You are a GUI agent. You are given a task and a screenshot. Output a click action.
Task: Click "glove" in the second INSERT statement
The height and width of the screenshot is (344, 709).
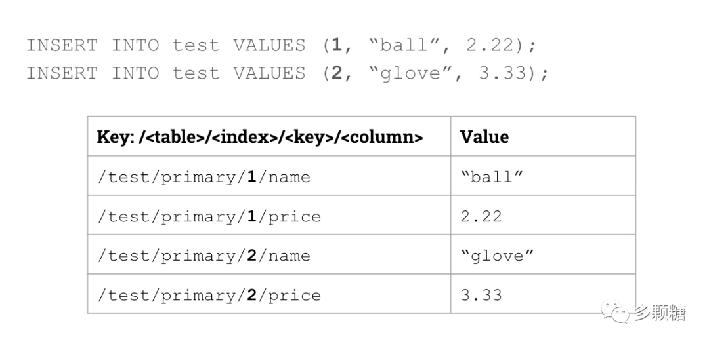pyautogui.click(x=410, y=73)
